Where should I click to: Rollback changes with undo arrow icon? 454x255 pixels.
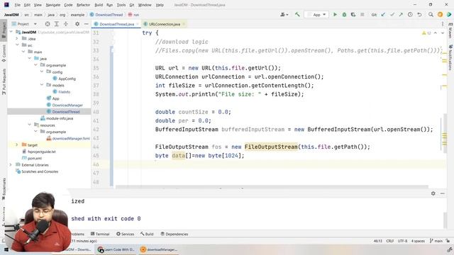click(419, 14)
